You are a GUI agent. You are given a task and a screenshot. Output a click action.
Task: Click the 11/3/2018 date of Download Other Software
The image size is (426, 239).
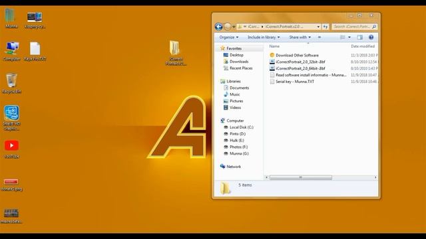[364, 55]
